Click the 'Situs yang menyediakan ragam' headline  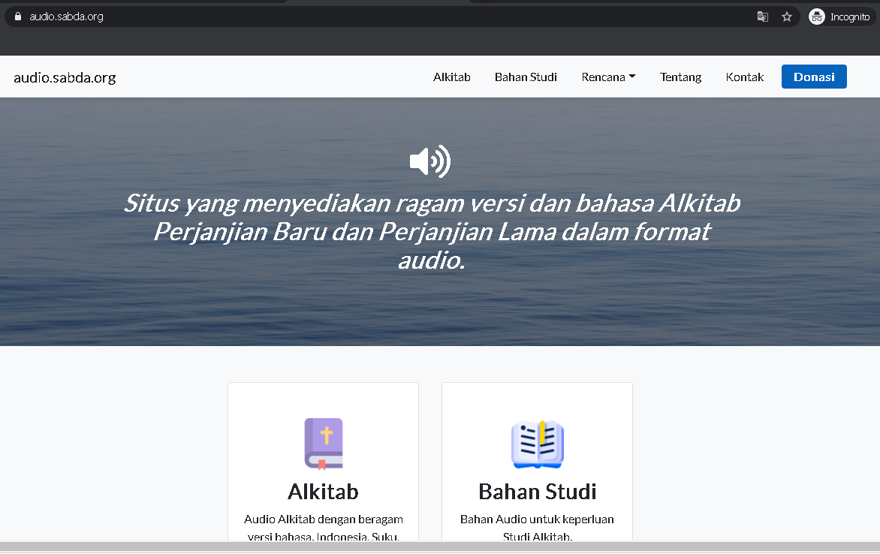coord(432,231)
